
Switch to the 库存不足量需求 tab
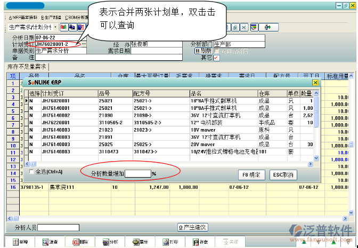[27, 67]
